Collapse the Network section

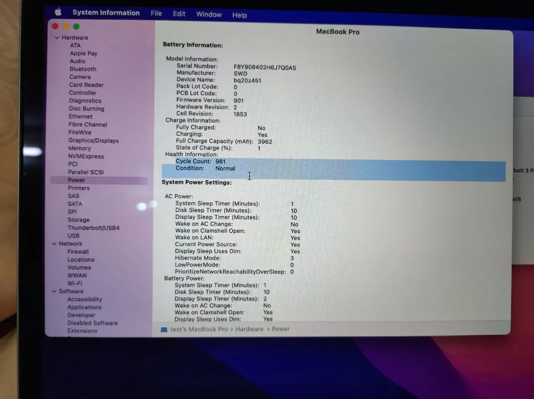54,244
